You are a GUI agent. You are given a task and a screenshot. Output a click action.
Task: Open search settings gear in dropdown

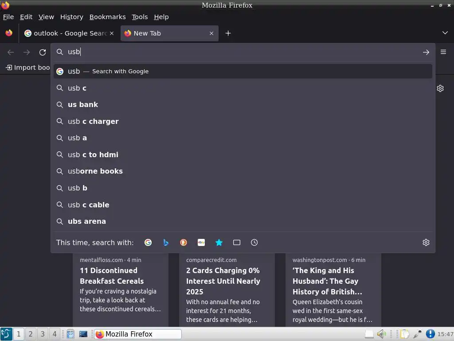click(x=426, y=242)
